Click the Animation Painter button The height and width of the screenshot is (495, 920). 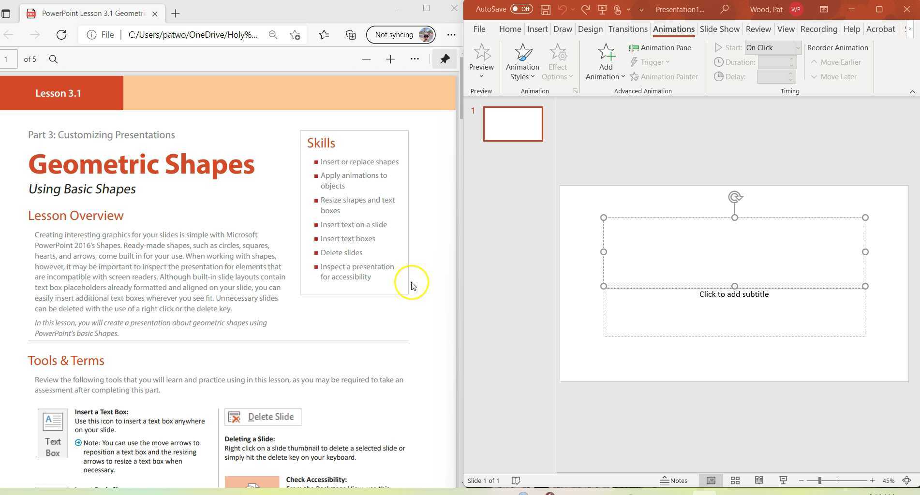664,76
